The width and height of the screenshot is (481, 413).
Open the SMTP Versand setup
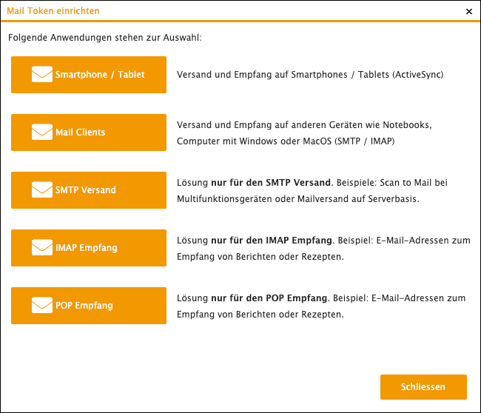(x=89, y=190)
